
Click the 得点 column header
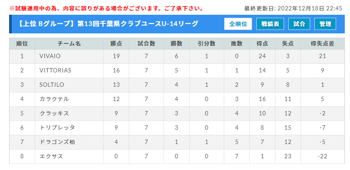click(x=262, y=44)
